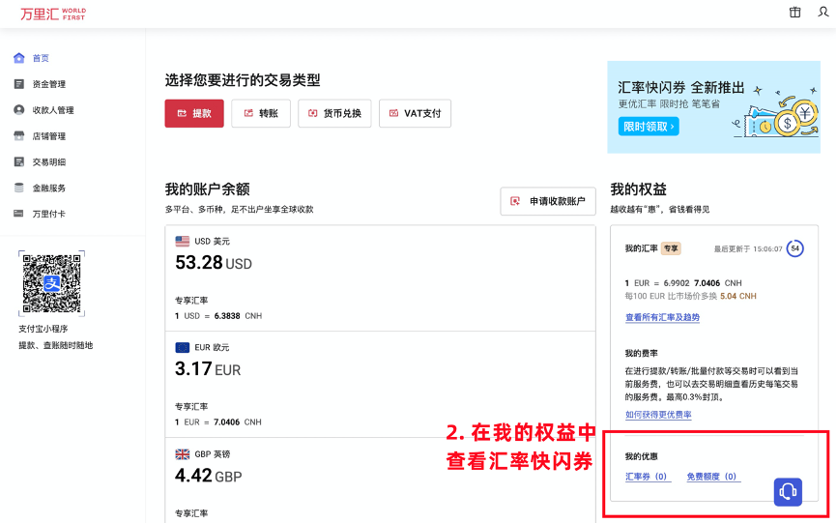Click the 我的账户余额 heading
Screen dimensions: 837x523
coord(207,189)
